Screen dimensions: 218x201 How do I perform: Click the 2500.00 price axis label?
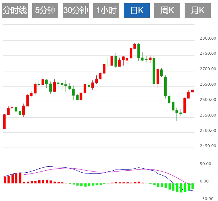tap(208, 130)
